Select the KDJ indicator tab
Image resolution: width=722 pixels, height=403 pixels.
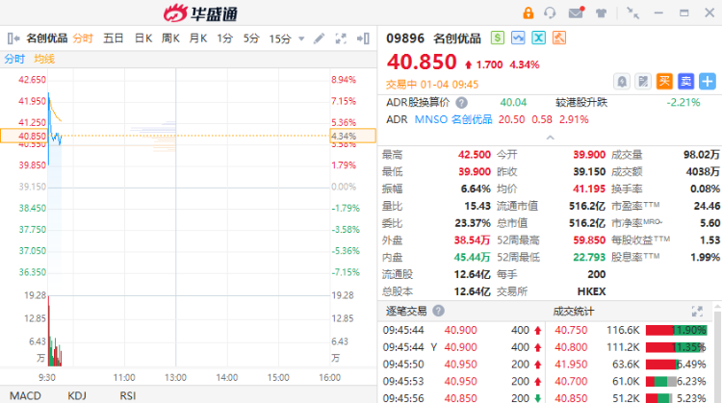point(77,395)
